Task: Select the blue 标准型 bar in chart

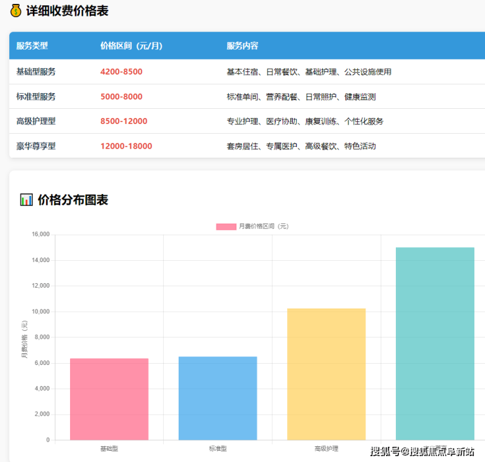Action: click(x=218, y=398)
